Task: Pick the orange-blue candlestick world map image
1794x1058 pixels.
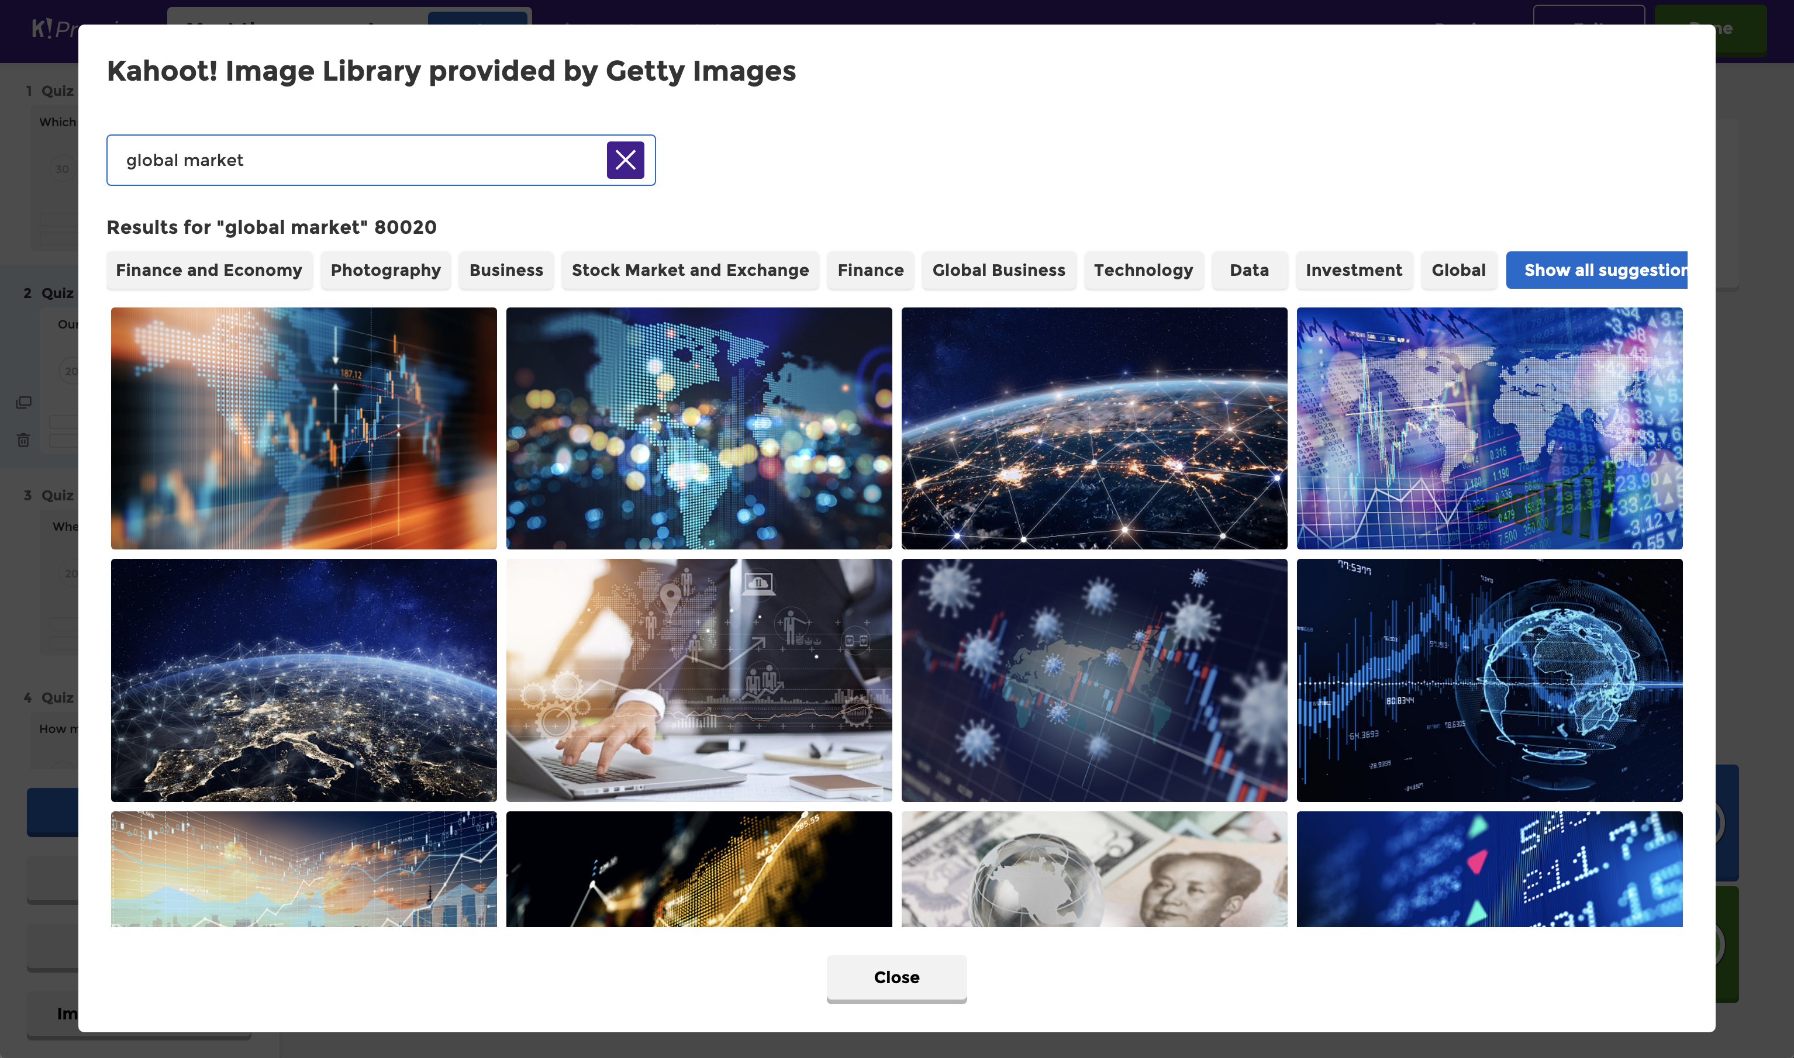Action: [x=303, y=428]
